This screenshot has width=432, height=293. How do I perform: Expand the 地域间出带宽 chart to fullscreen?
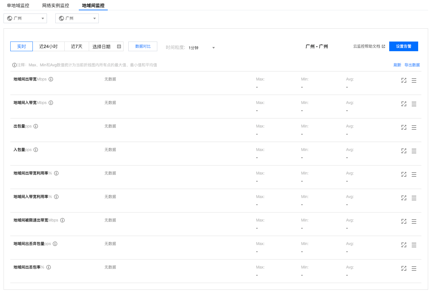(x=404, y=80)
